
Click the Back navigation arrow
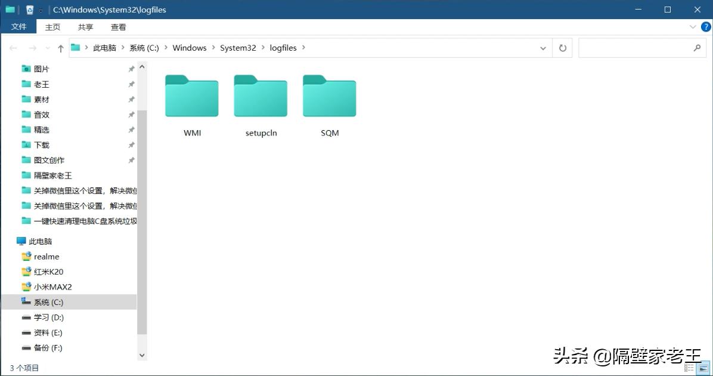click(13, 48)
